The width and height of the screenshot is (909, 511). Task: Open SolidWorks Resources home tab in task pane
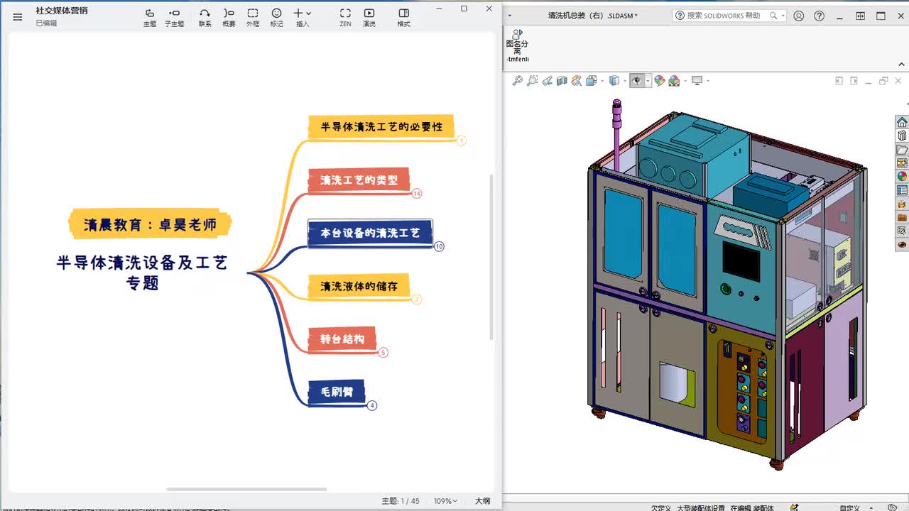click(x=902, y=122)
